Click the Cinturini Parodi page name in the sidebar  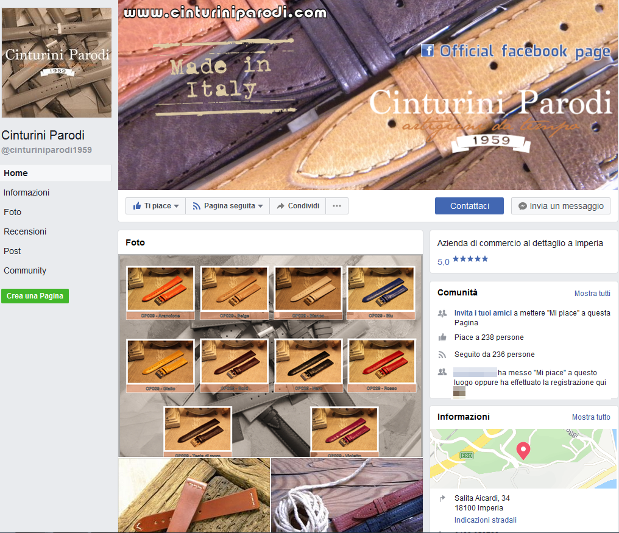[x=43, y=135]
